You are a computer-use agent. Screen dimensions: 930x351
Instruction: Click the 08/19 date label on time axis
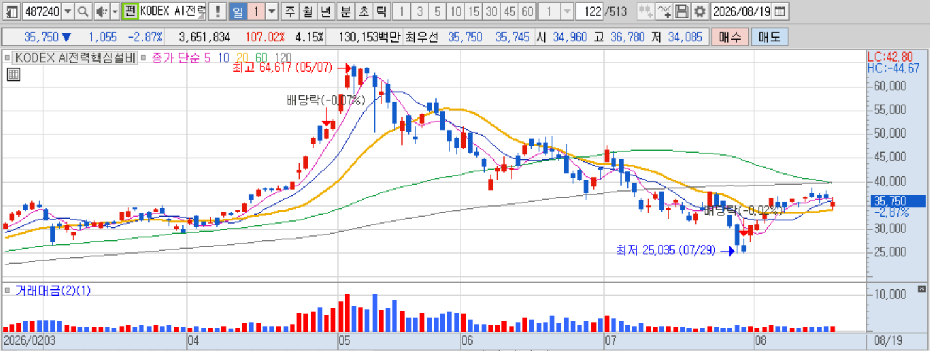pyautogui.click(x=888, y=341)
